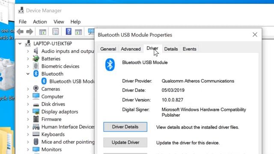
Task: Switch to the Advanced tab
Action: (131, 49)
